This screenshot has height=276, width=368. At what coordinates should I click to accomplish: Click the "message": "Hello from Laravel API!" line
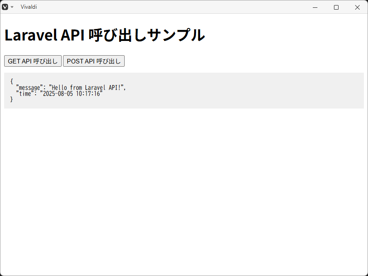pos(71,88)
